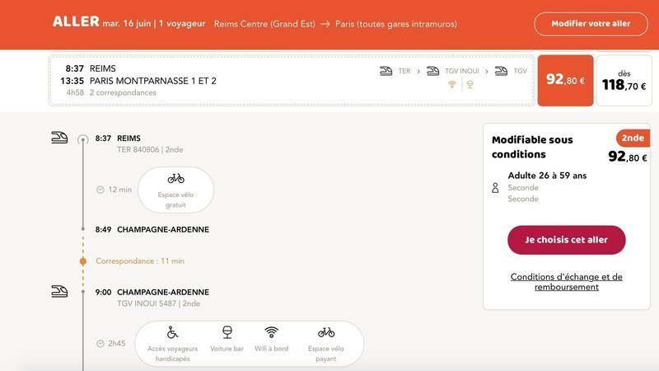
Task: Click the TGV INOUI train icon in summary
Action: [x=432, y=71]
